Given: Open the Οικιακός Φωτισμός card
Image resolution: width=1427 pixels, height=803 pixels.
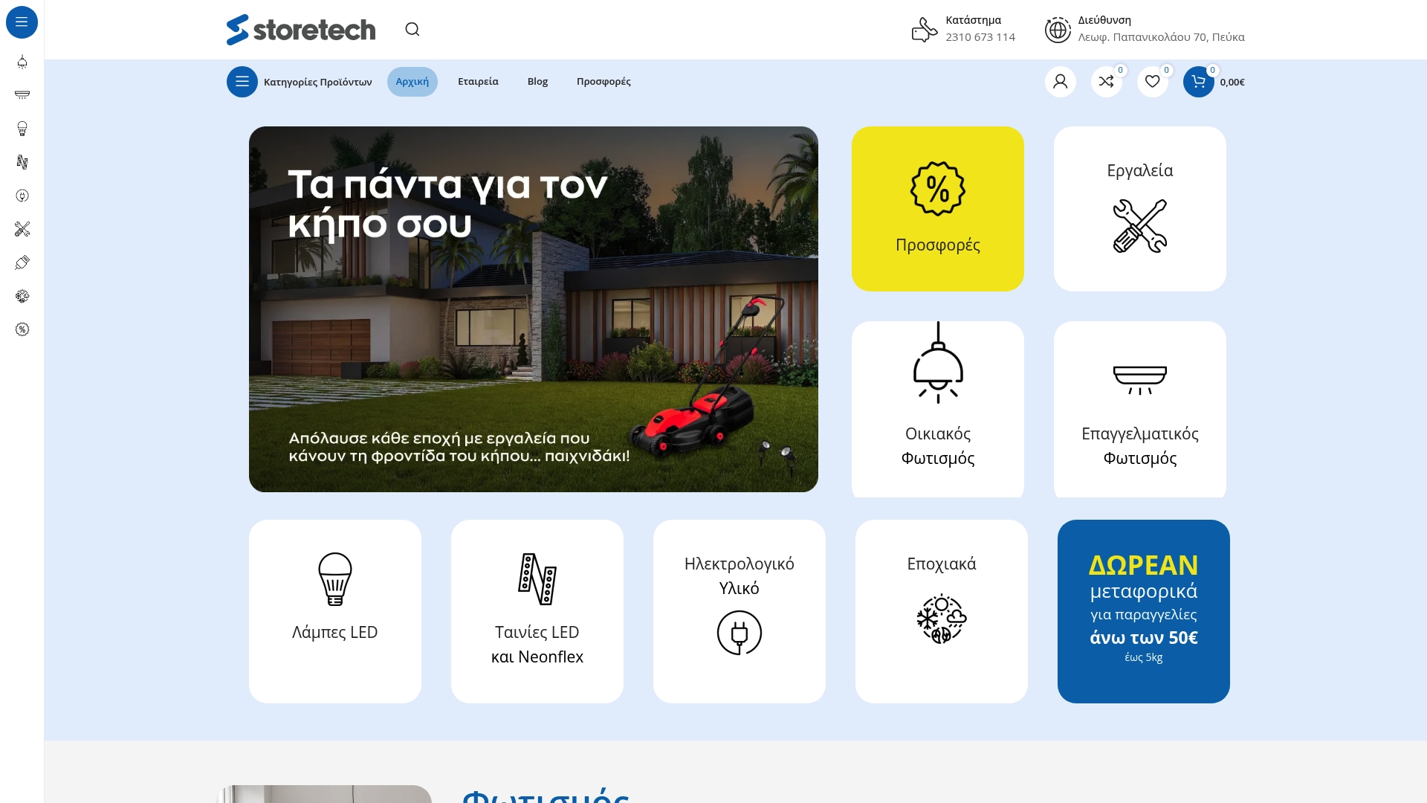Looking at the screenshot, I should pyautogui.click(x=938, y=409).
